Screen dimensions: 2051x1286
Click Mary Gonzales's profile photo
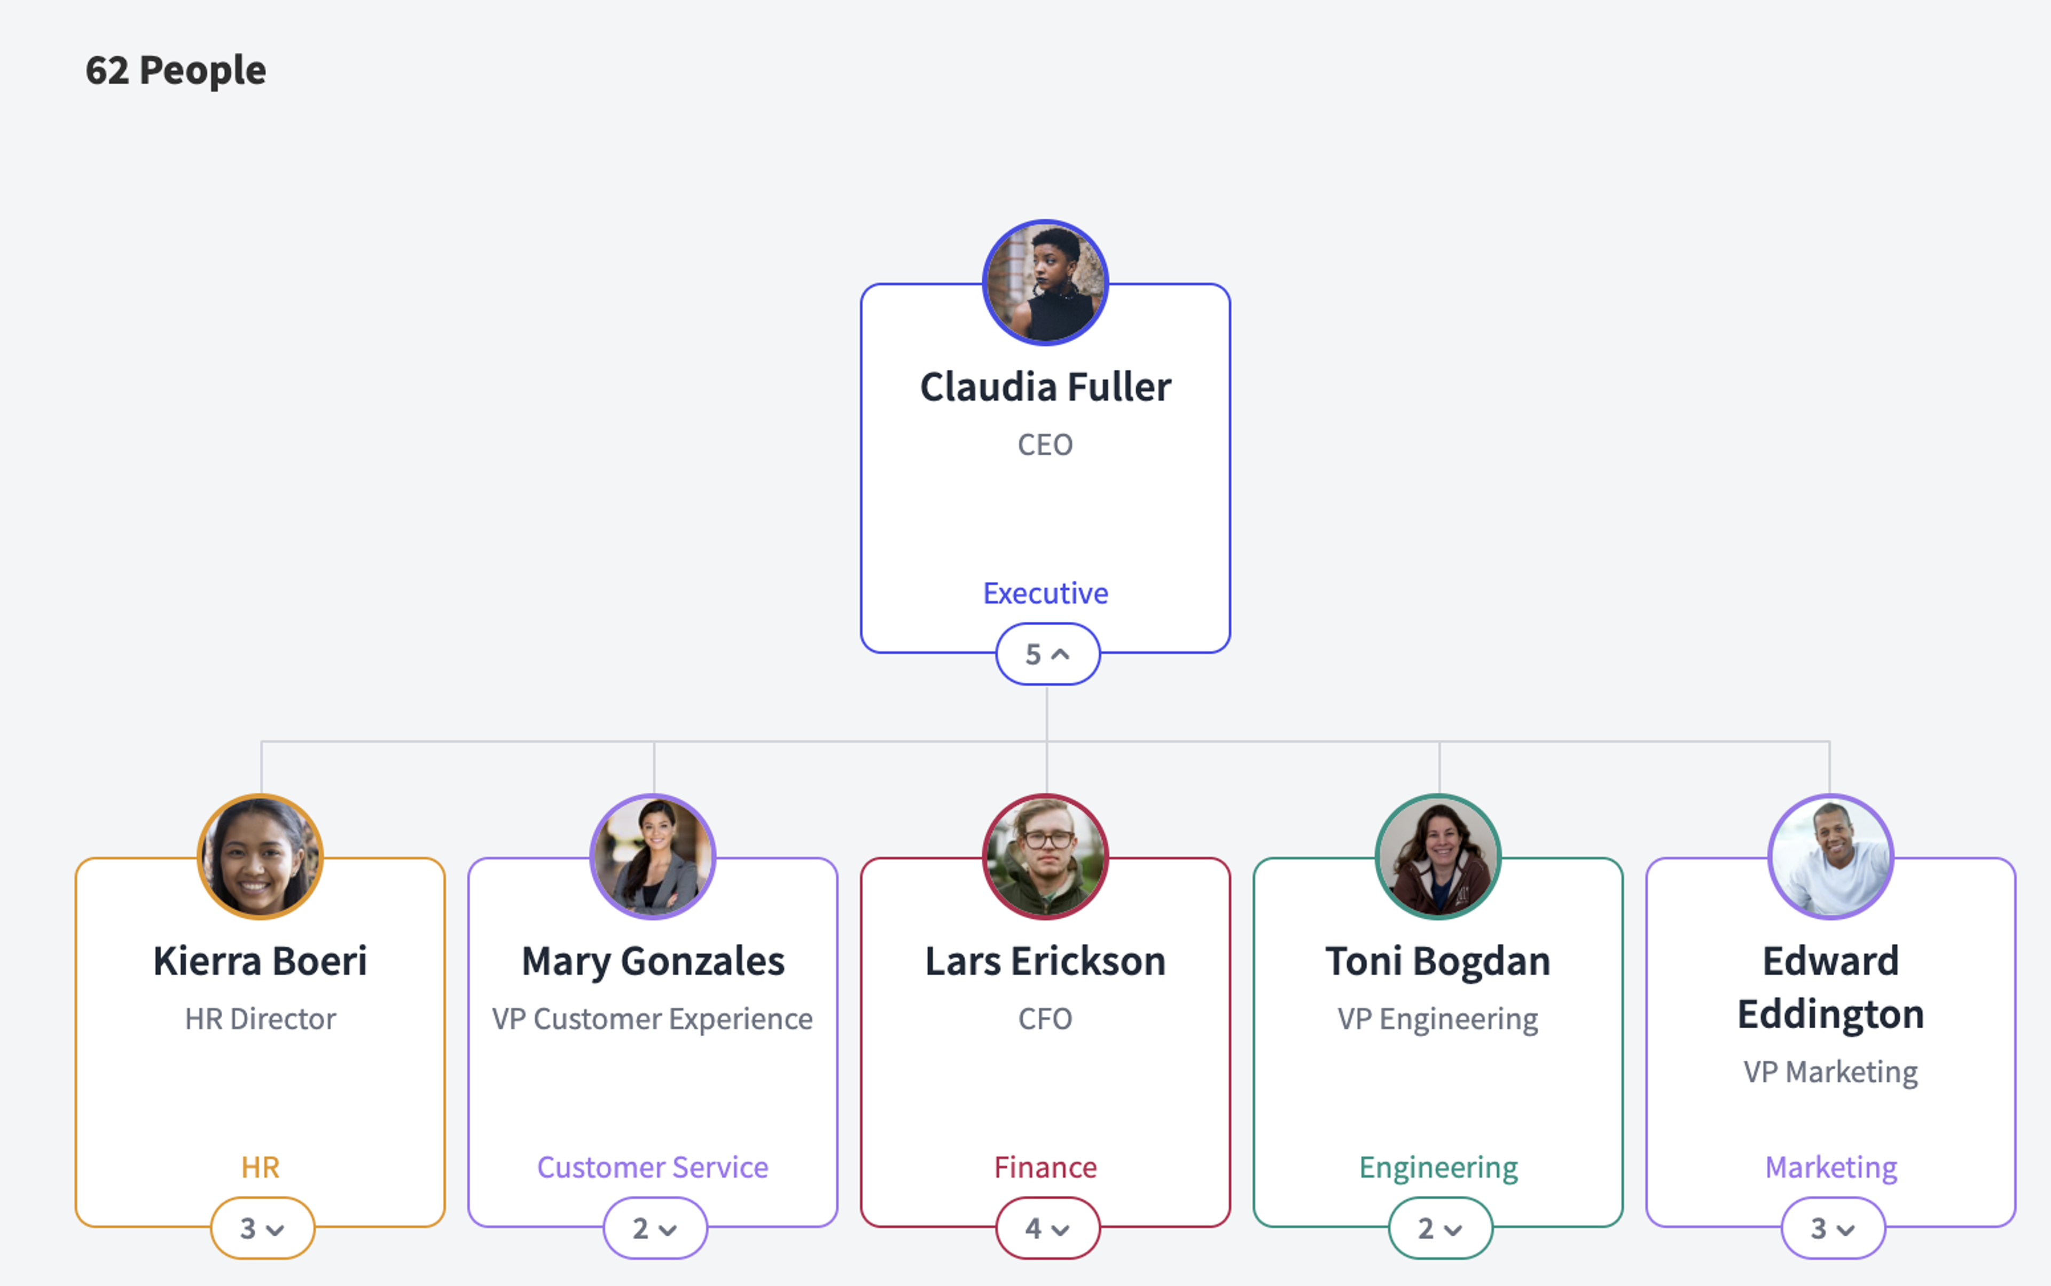click(653, 856)
